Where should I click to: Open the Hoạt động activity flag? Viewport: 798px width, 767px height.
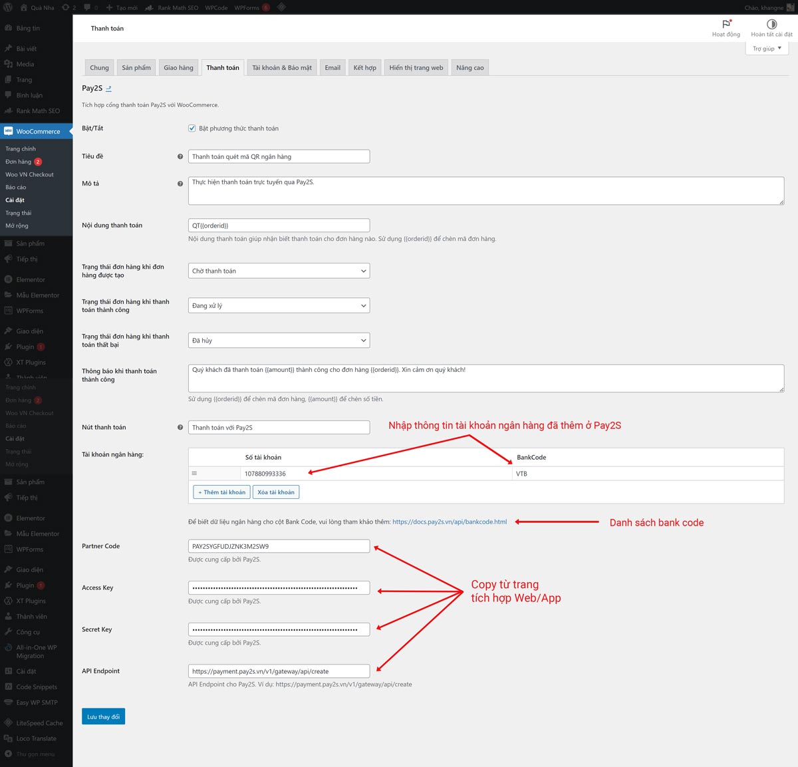(726, 28)
